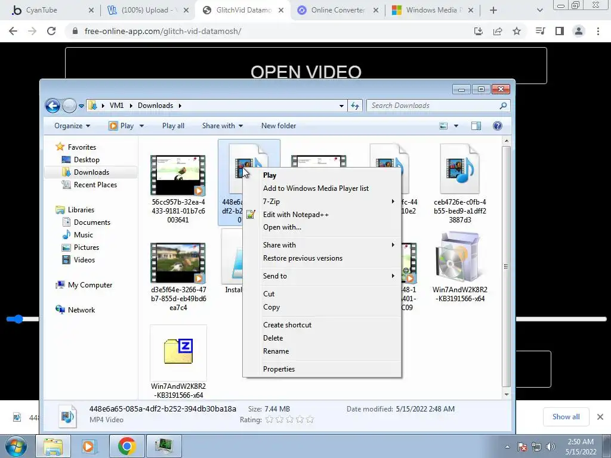611x458 pixels.
Task: Choose Open with... from context menu
Action: click(322, 227)
